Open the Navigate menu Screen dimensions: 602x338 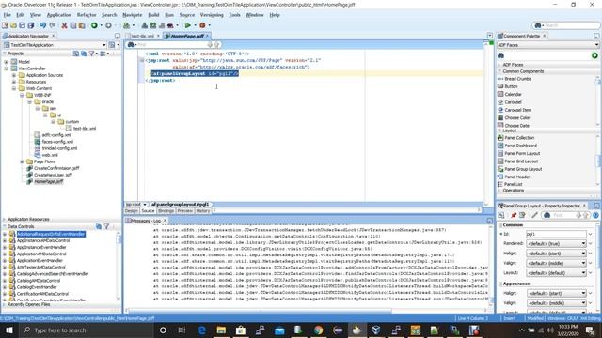[132, 15]
